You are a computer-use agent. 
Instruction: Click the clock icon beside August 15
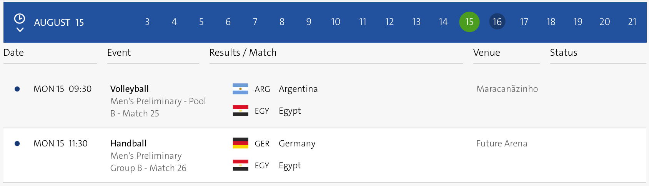coord(19,18)
